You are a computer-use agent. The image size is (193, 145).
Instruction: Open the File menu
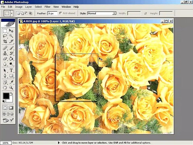point(3,7)
